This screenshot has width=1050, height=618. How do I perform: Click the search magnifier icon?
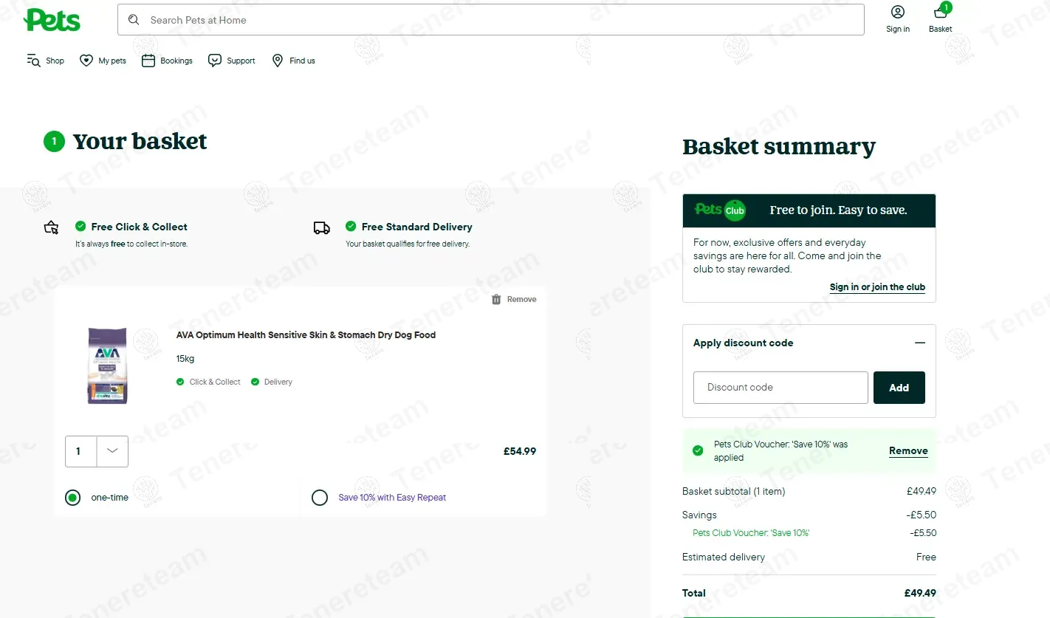(x=134, y=20)
